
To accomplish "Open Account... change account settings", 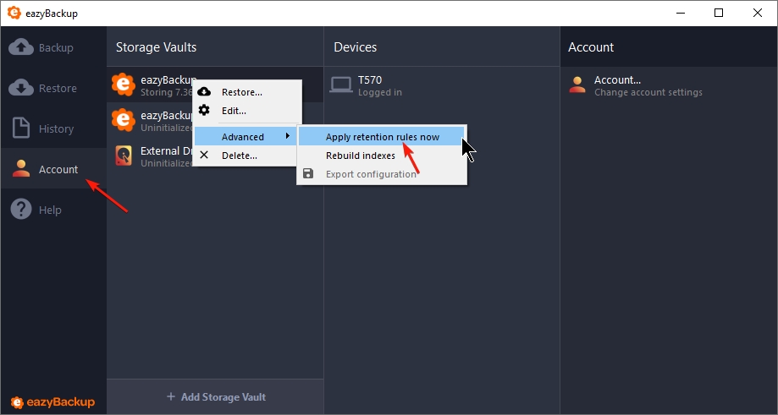I will click(x=648, y=85).
